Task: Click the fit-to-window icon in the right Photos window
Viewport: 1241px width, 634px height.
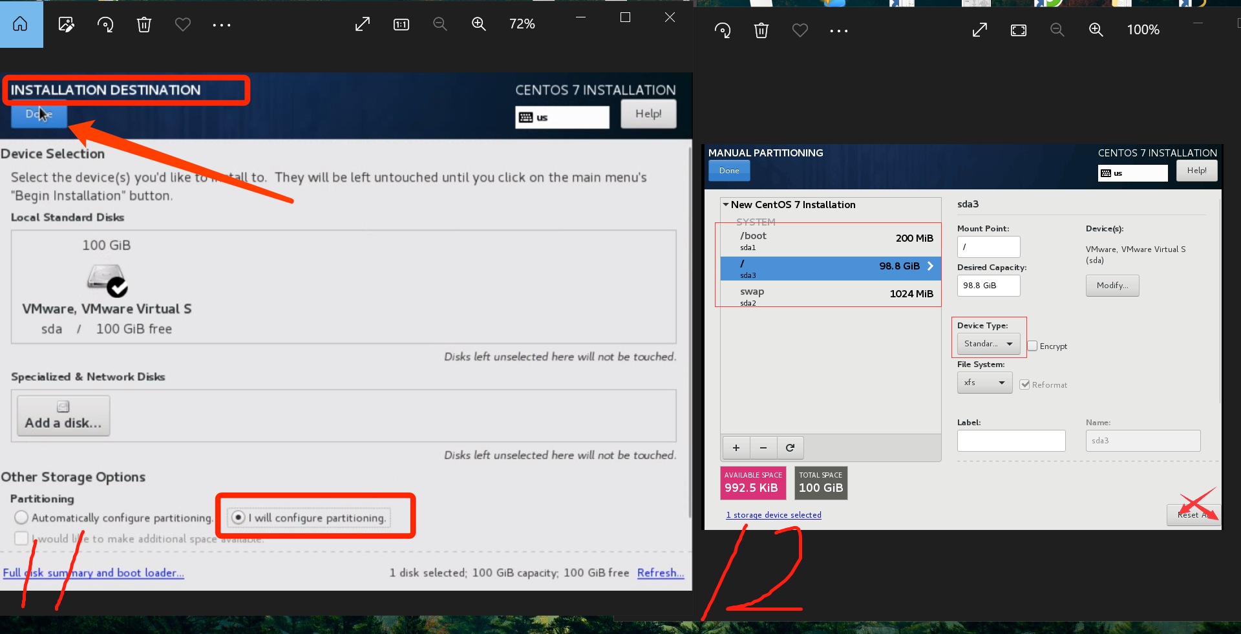Action: coord(1019,30)
